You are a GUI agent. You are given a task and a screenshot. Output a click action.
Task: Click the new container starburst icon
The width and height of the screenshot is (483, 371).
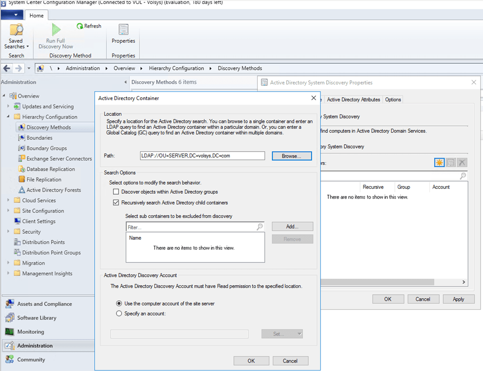[x=439, y=162]
